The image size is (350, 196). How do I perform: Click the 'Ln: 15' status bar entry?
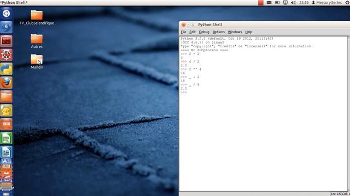click(x=335, y=194)
